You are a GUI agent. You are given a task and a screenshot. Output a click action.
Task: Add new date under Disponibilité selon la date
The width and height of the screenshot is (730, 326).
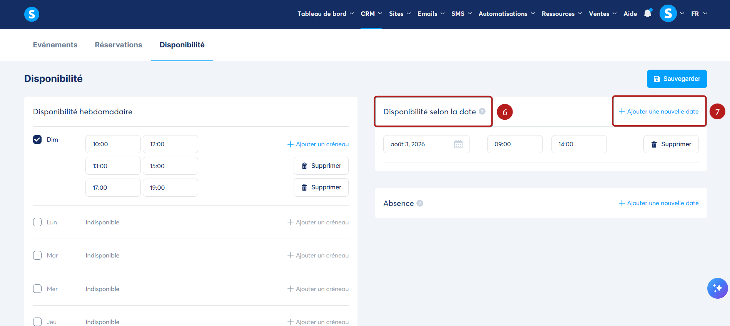tap(659, 112)
